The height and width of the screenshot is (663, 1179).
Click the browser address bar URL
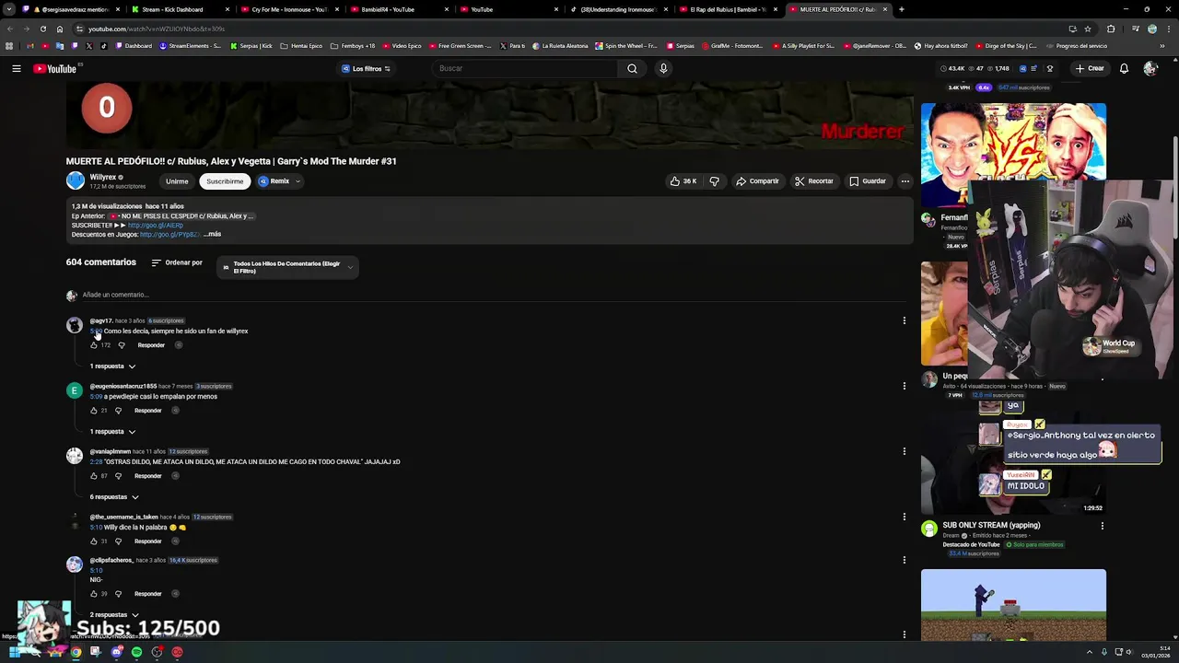[x=157, y=29]
